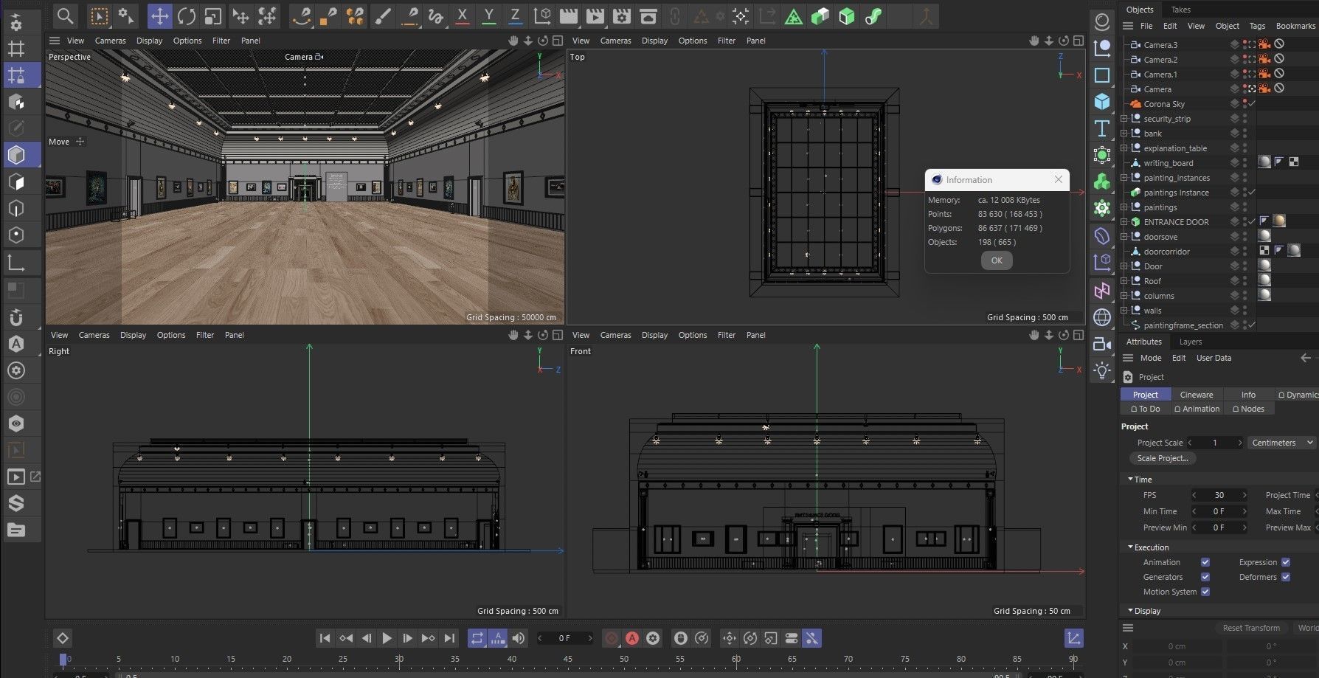Switch to the Takes tab
This screenshot has width=1319, height=678.
coord(1180,10)
